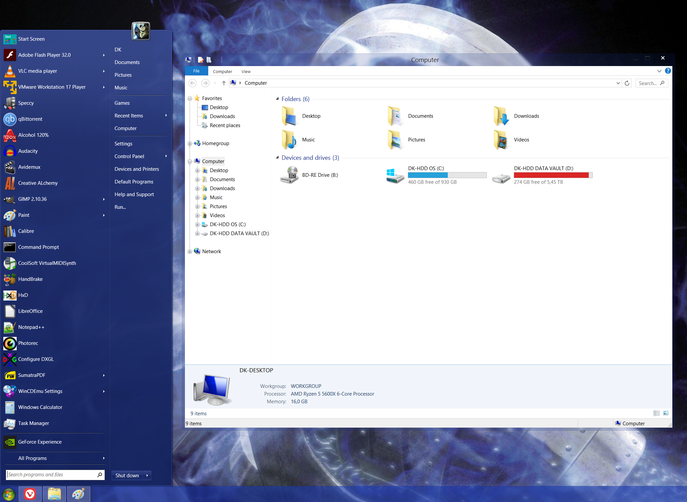Click Search programs and files box
The width and height of the screenshot is (687, 502).
[x=55, y=475]
